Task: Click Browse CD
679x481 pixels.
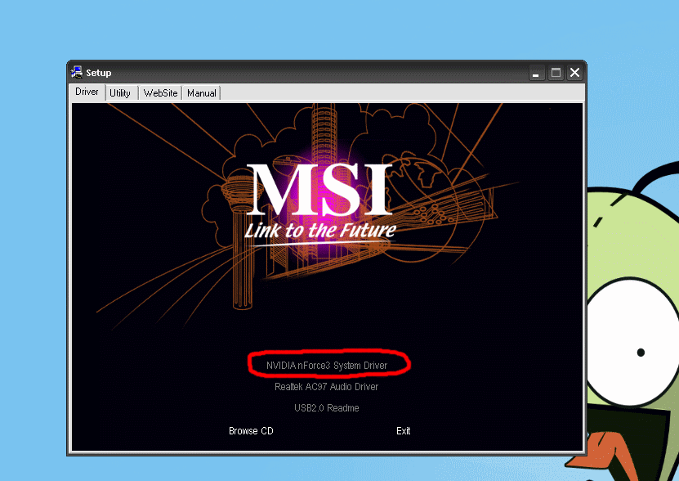Action: click(251, 430)
